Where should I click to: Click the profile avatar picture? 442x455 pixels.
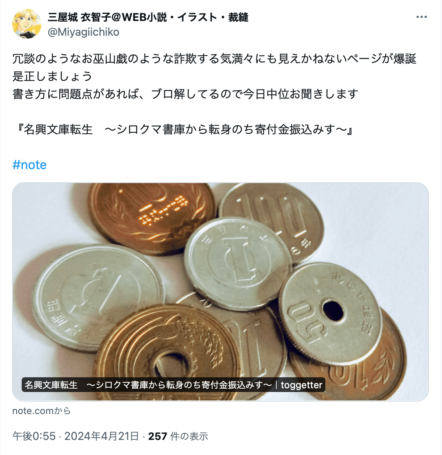click(x=27, y=24)
